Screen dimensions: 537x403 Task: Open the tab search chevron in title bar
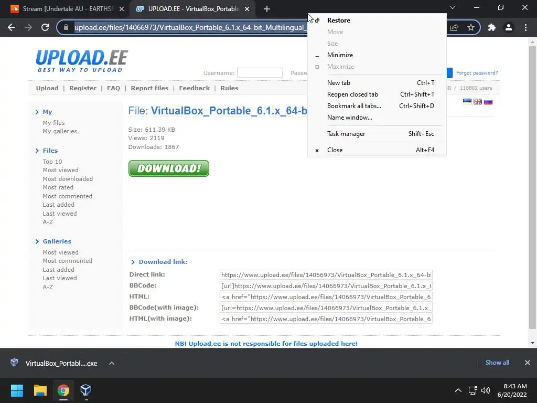click(453, 7)
